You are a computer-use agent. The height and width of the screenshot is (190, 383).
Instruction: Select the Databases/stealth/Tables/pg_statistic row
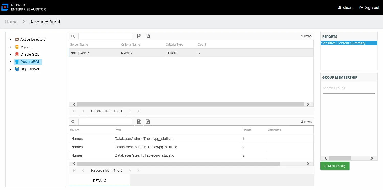(191, 155)
